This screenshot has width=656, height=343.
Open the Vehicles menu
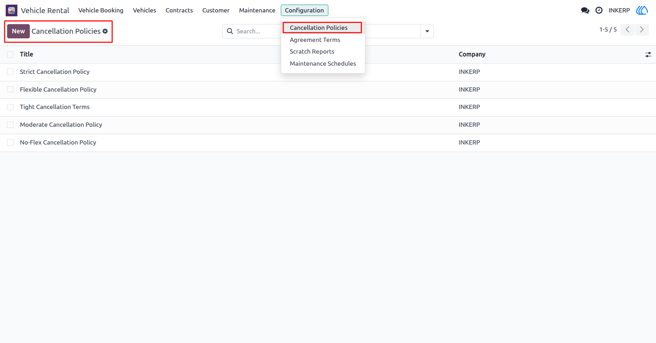tap(144, 10)
